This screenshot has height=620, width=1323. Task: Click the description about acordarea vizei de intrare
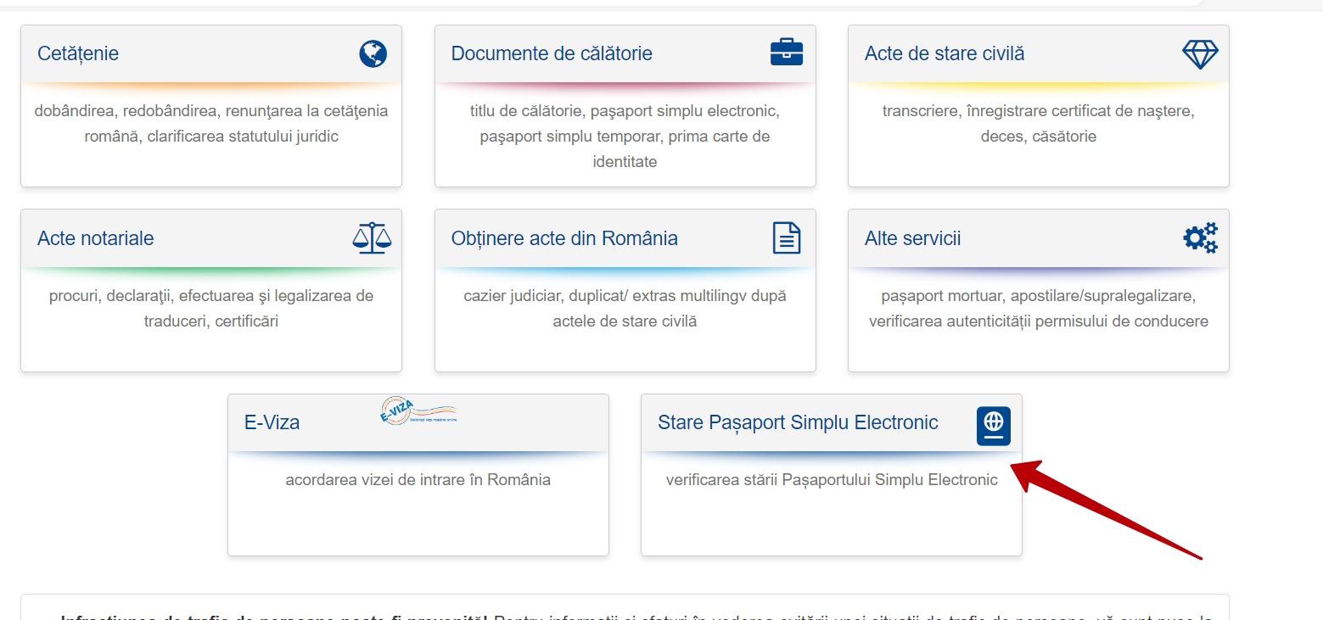[x=418, y=480]
